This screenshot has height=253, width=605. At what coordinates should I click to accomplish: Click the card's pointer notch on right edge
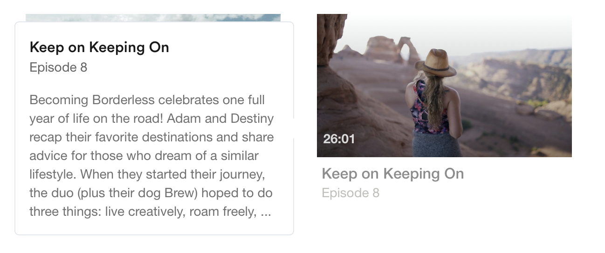[294, 128]
